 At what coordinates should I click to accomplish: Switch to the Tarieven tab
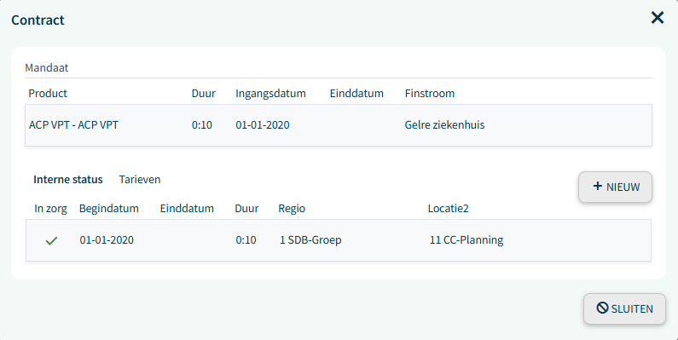click(x=140, y=179)
